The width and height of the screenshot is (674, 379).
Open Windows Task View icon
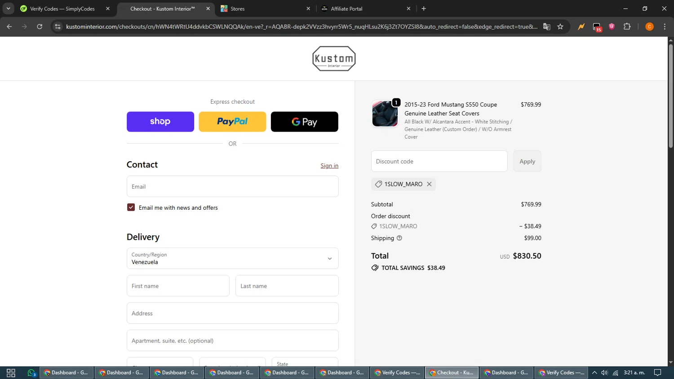click(11, 373)
